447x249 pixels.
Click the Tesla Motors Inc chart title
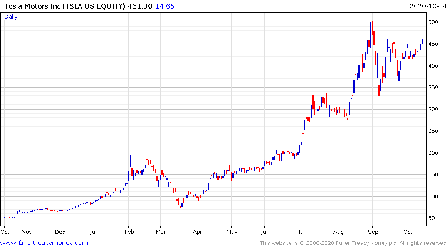[x=65, y=6]
